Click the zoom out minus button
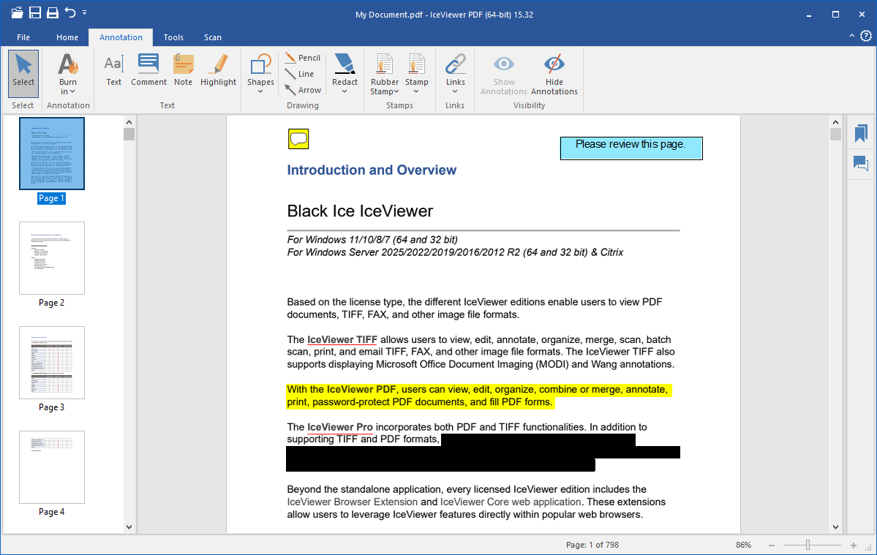 (x=772, y=545)
